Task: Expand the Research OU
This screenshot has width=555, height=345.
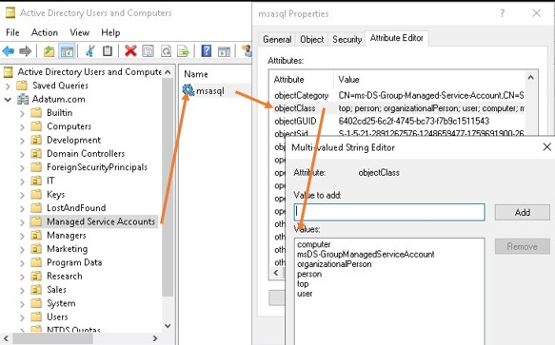Action: pos(22,277)
